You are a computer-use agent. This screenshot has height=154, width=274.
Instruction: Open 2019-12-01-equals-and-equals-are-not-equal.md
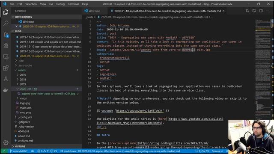coord(47,42)
